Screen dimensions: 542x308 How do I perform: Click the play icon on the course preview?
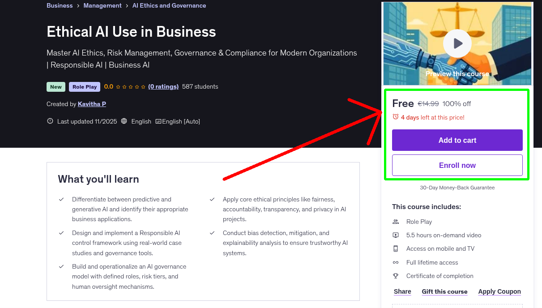point(457,43)
